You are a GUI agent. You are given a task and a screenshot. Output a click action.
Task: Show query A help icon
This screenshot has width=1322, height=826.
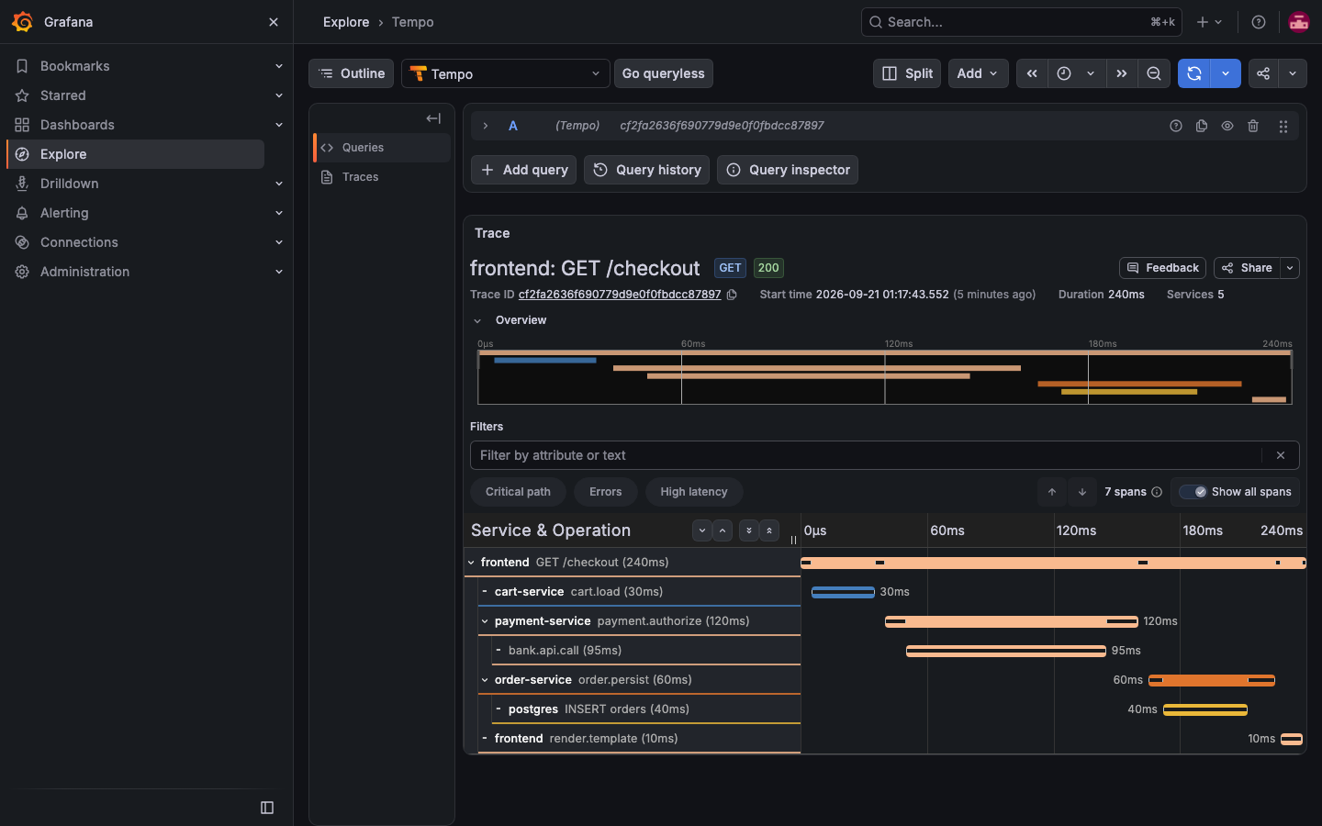pyautogui.click(x=1176, y=126)
